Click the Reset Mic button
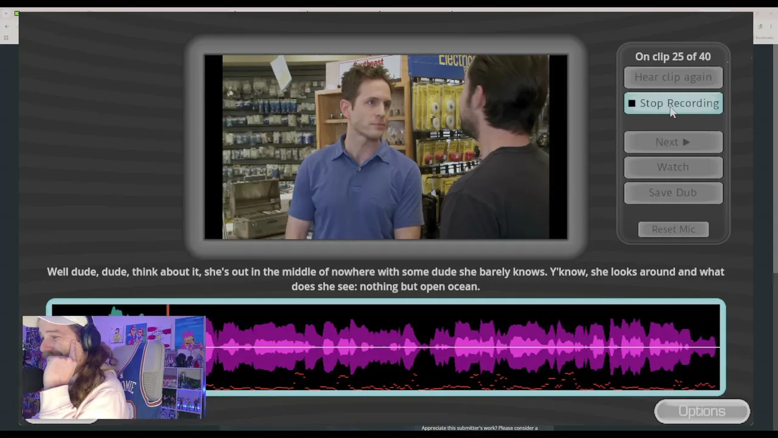This screenshot has width=778, height=438. click(673, 229)
